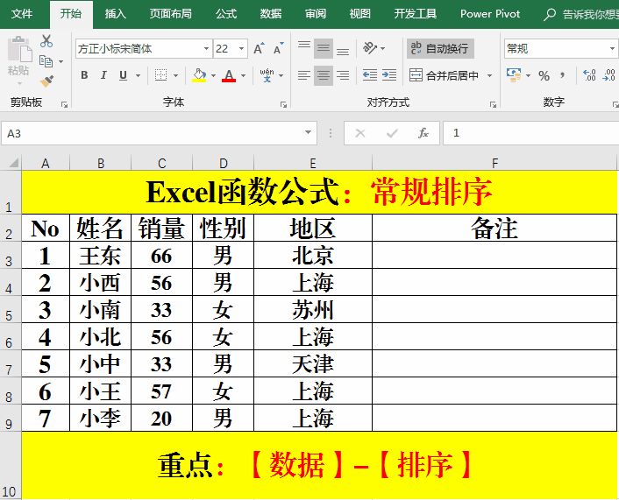This screenshot has width=619, height=500.
Task: Toggle Italic formatting
Action: coord(103,76)
